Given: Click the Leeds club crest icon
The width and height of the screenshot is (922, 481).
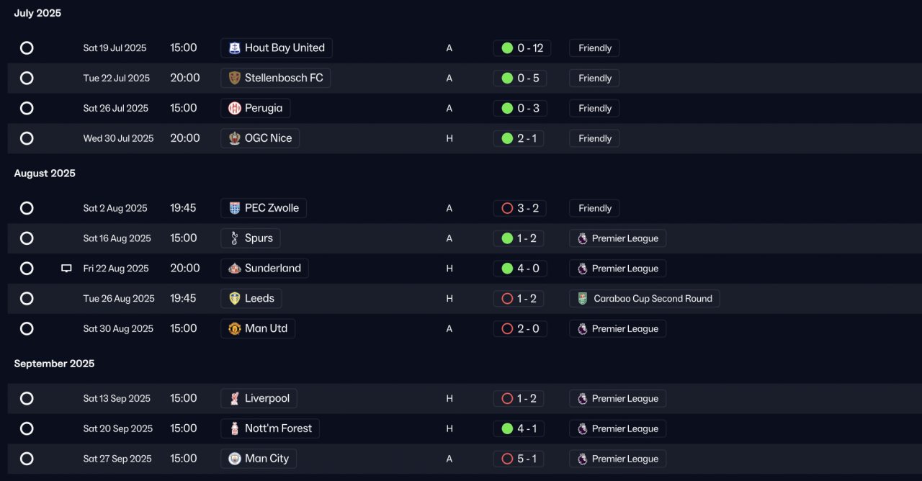Looking at the screenshot, I should 234,299.
